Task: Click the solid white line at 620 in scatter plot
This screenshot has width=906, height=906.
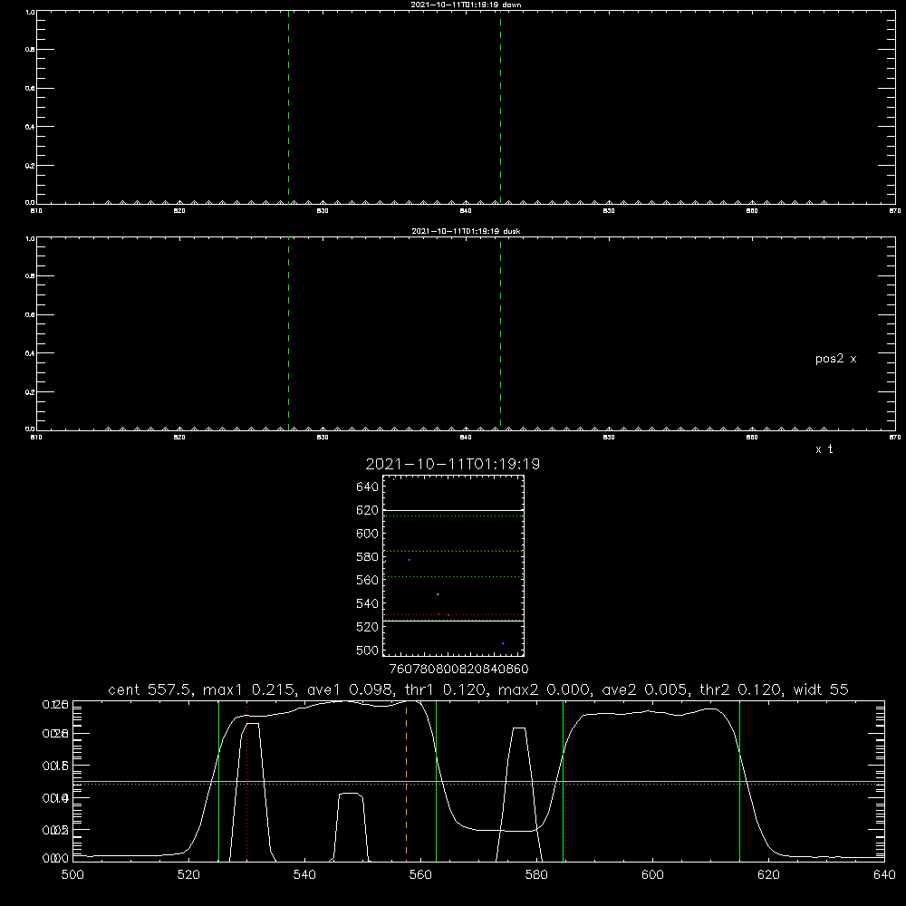Action: point(454,511)
